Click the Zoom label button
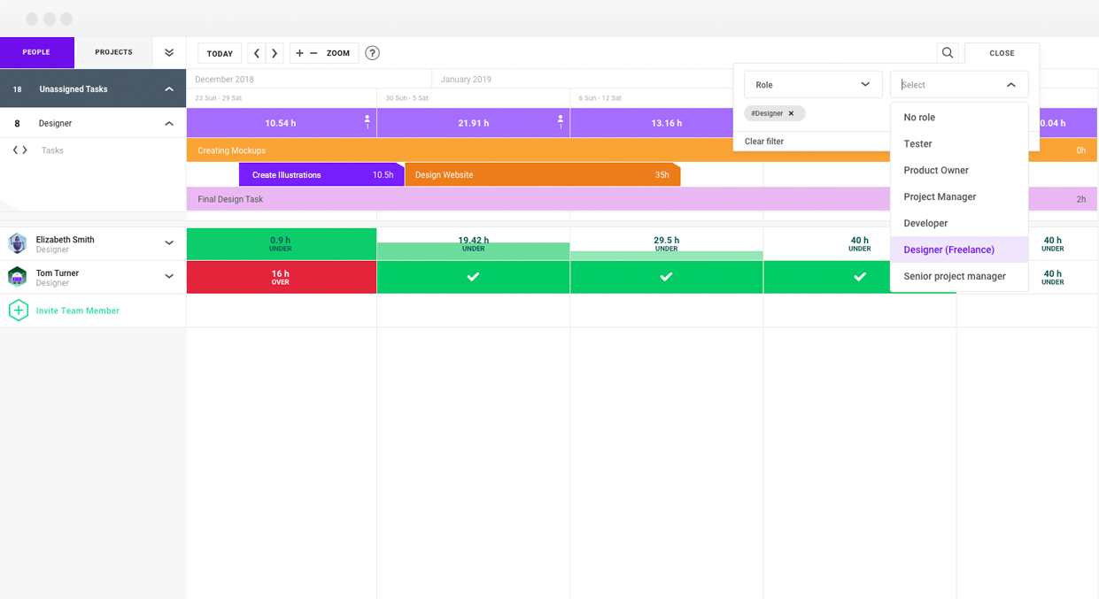Image resolution: width=1099 pixels, height=599 pixels. tap(338, 53)
